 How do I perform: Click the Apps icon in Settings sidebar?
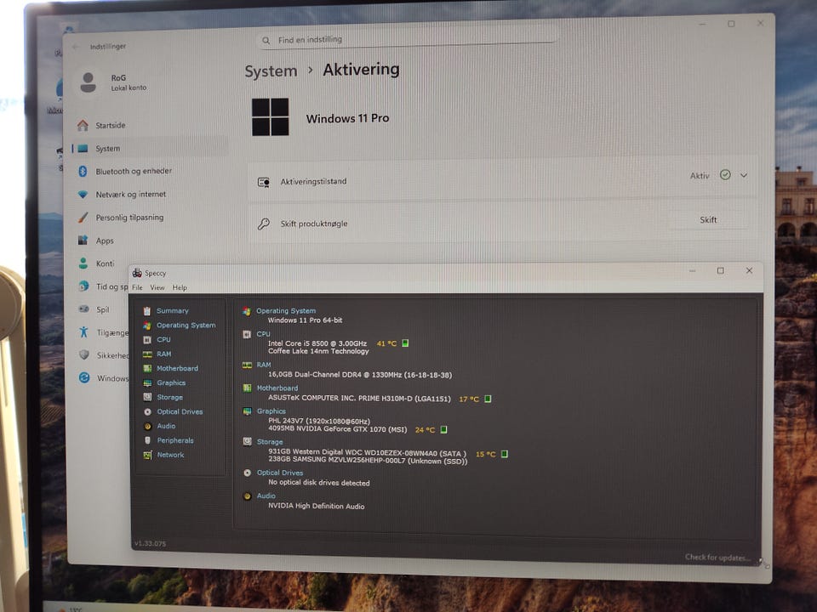coord(83,241)
